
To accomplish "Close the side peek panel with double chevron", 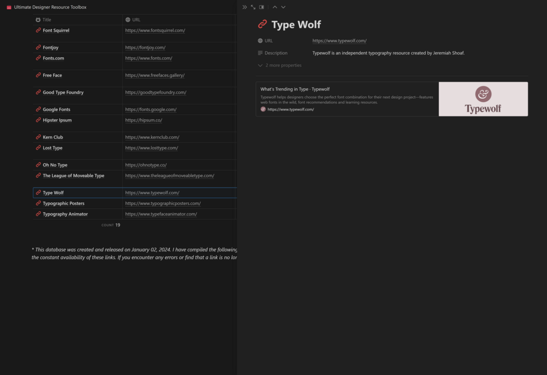I will [x=244, y=7].
